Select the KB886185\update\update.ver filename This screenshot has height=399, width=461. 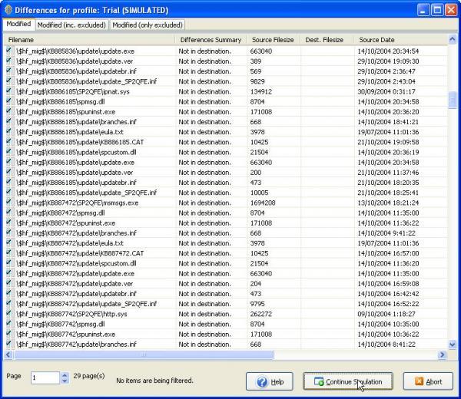coord(75,173)
